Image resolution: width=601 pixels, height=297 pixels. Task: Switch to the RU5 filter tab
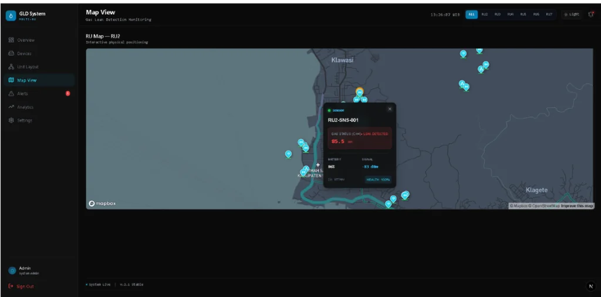pos(523,14)
